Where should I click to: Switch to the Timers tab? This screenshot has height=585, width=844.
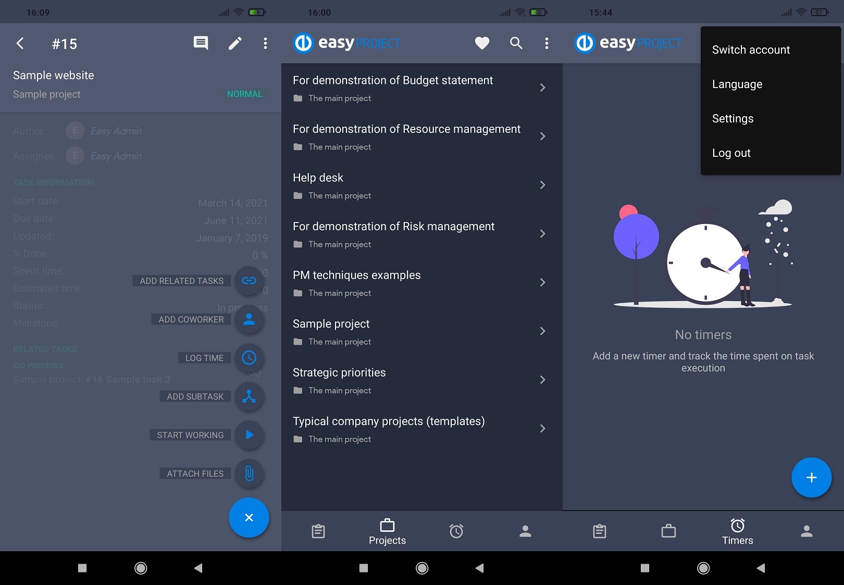[737, 531]
